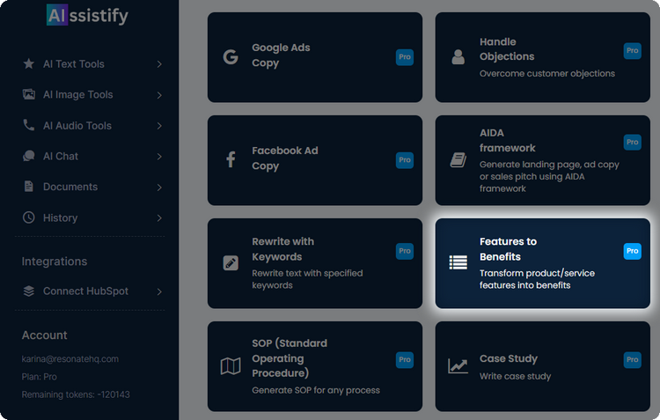
Task: Open the History menu item
Action: tap(60, 217)
